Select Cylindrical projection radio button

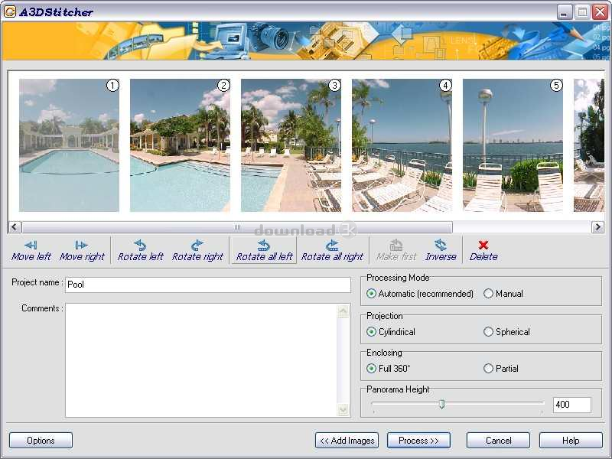pyautogui.click(x=371, y=332)
